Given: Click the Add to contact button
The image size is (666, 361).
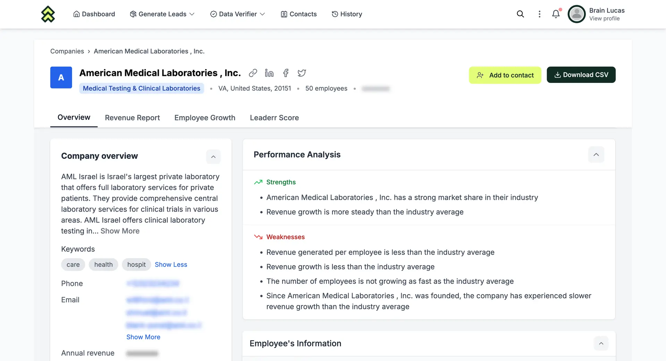Looking at the screenshot, I should coord(505,75).
